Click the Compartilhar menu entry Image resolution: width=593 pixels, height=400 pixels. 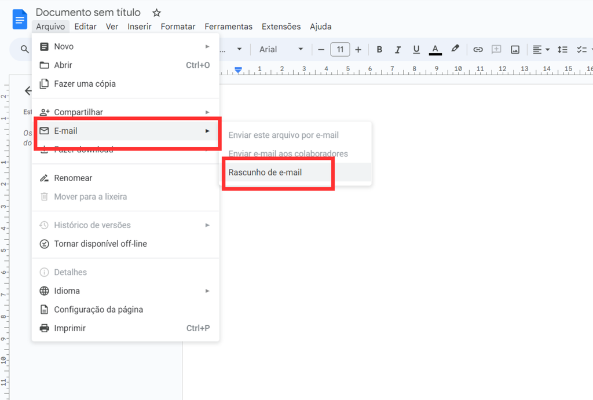(126, 112)
